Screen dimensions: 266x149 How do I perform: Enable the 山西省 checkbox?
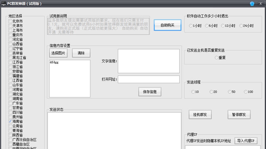click(x=10, y=44)
